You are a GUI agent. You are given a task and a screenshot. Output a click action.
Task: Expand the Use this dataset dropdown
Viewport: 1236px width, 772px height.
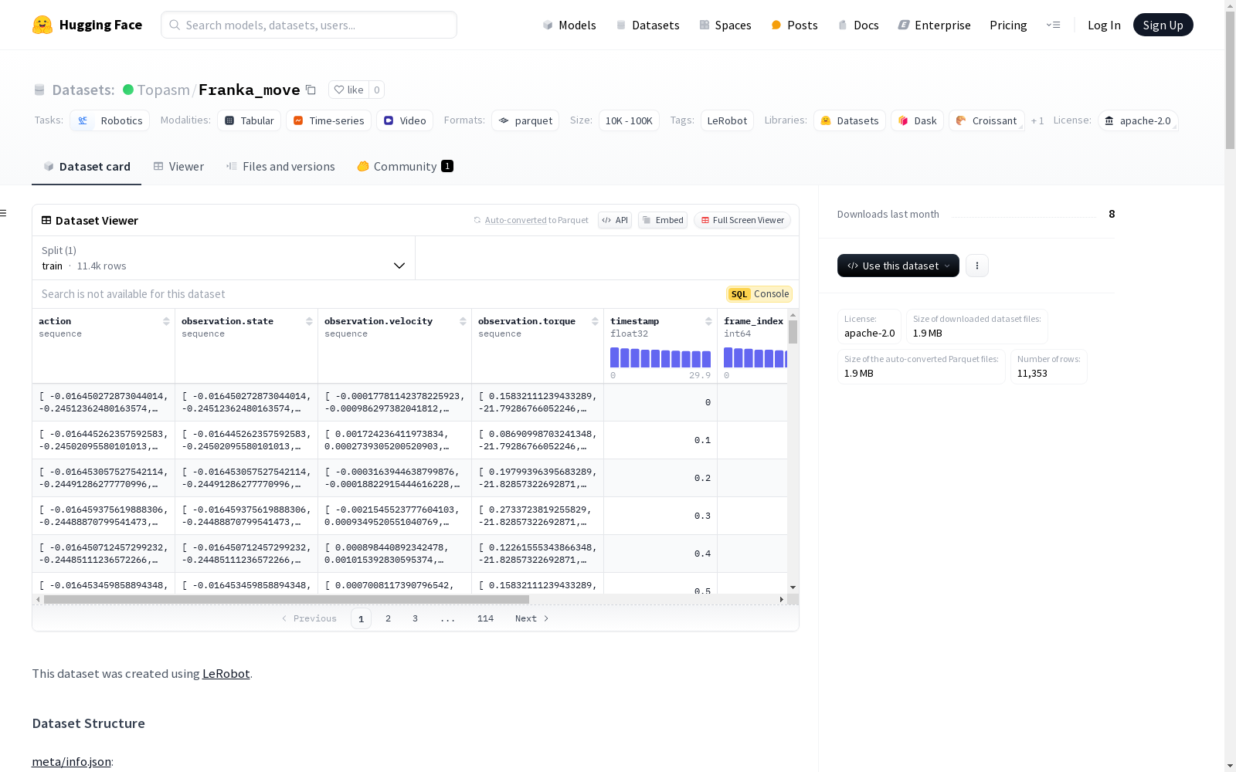(898, 266)
